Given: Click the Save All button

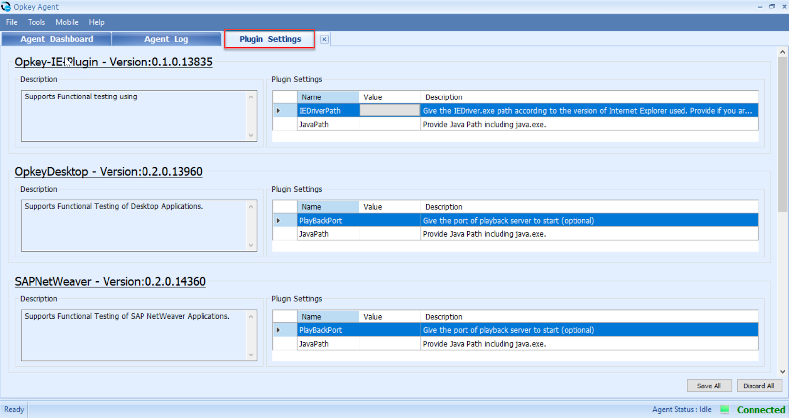Looking at the screenshot, I should 709,386.
